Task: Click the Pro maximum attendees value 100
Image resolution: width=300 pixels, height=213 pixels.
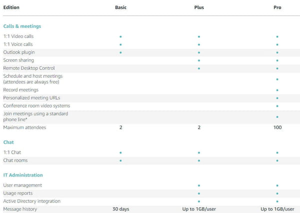Action: pos(277,127)
